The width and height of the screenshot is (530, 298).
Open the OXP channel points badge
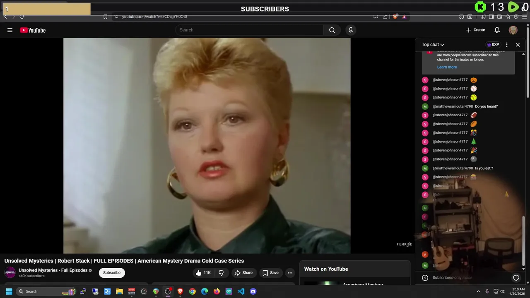pyautogui.click(x=493, y=45)
